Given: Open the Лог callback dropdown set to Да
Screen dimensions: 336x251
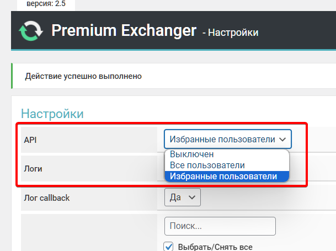Looking at the screenshot, I should coord(182,197).
